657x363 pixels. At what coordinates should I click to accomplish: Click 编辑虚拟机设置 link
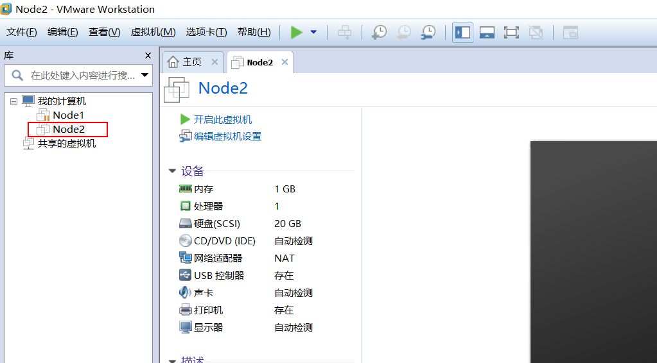point(227,136)
